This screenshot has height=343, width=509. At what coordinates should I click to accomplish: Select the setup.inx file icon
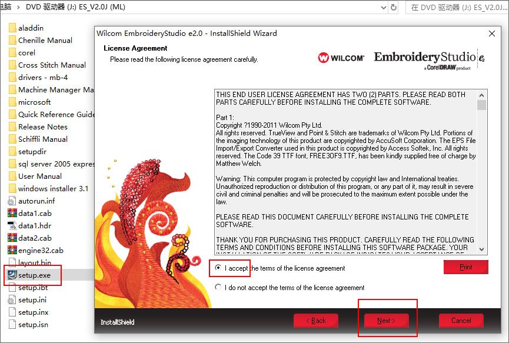click(12, 312)
